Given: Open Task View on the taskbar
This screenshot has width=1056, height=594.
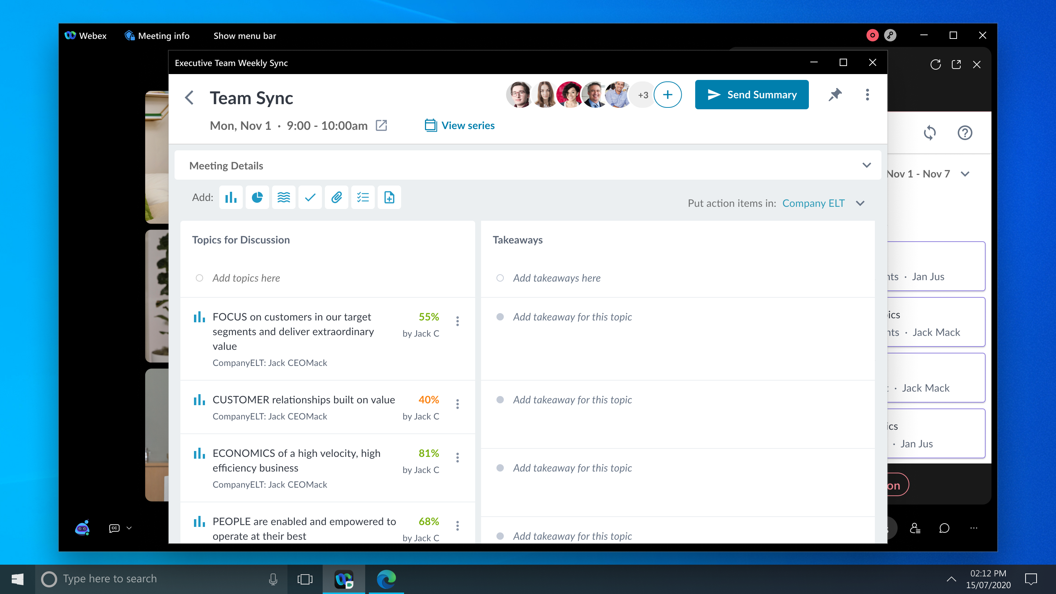Looking at the screenshot, I should (x=305, y=579).
